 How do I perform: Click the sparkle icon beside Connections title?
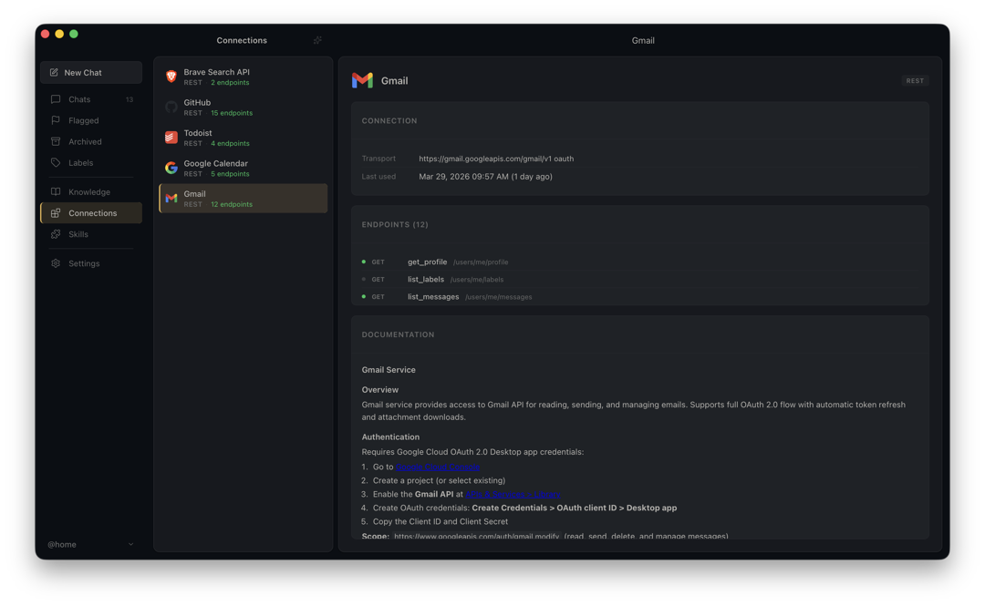click(x=317, y=40)
